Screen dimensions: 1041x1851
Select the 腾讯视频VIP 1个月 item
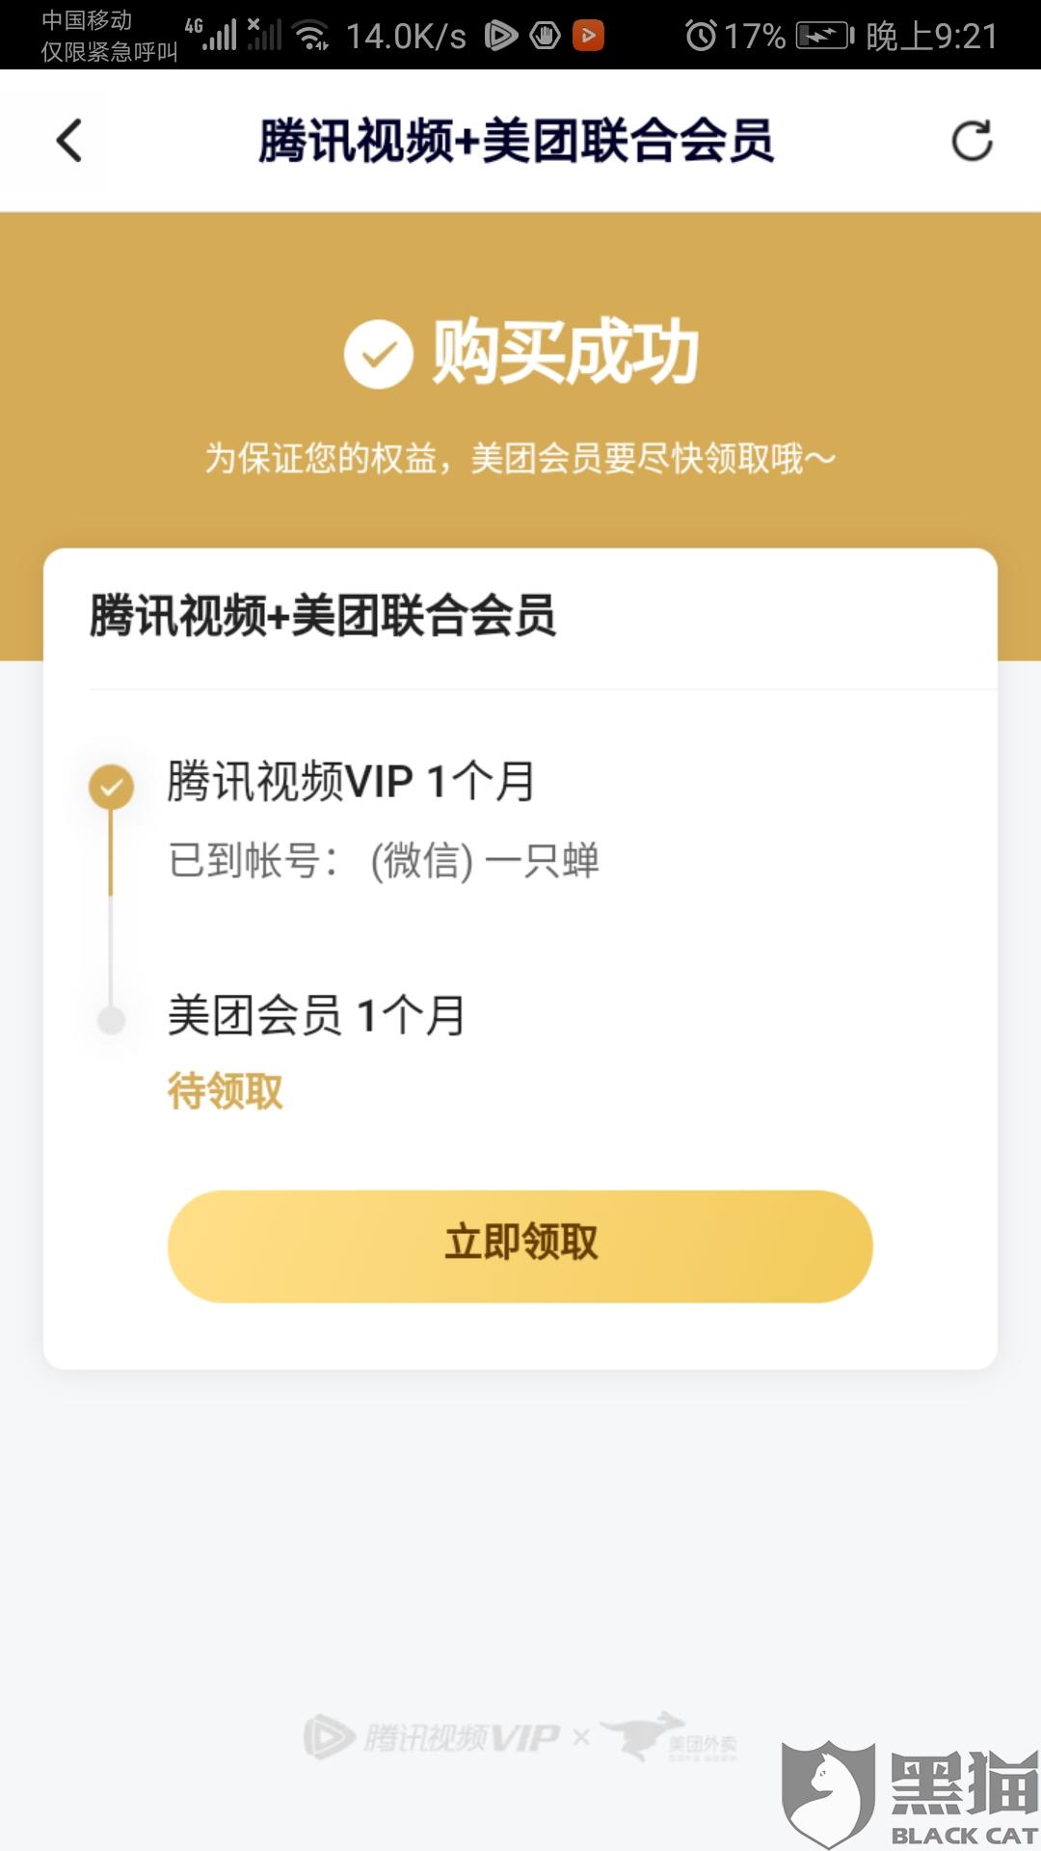tap(351, 781)
